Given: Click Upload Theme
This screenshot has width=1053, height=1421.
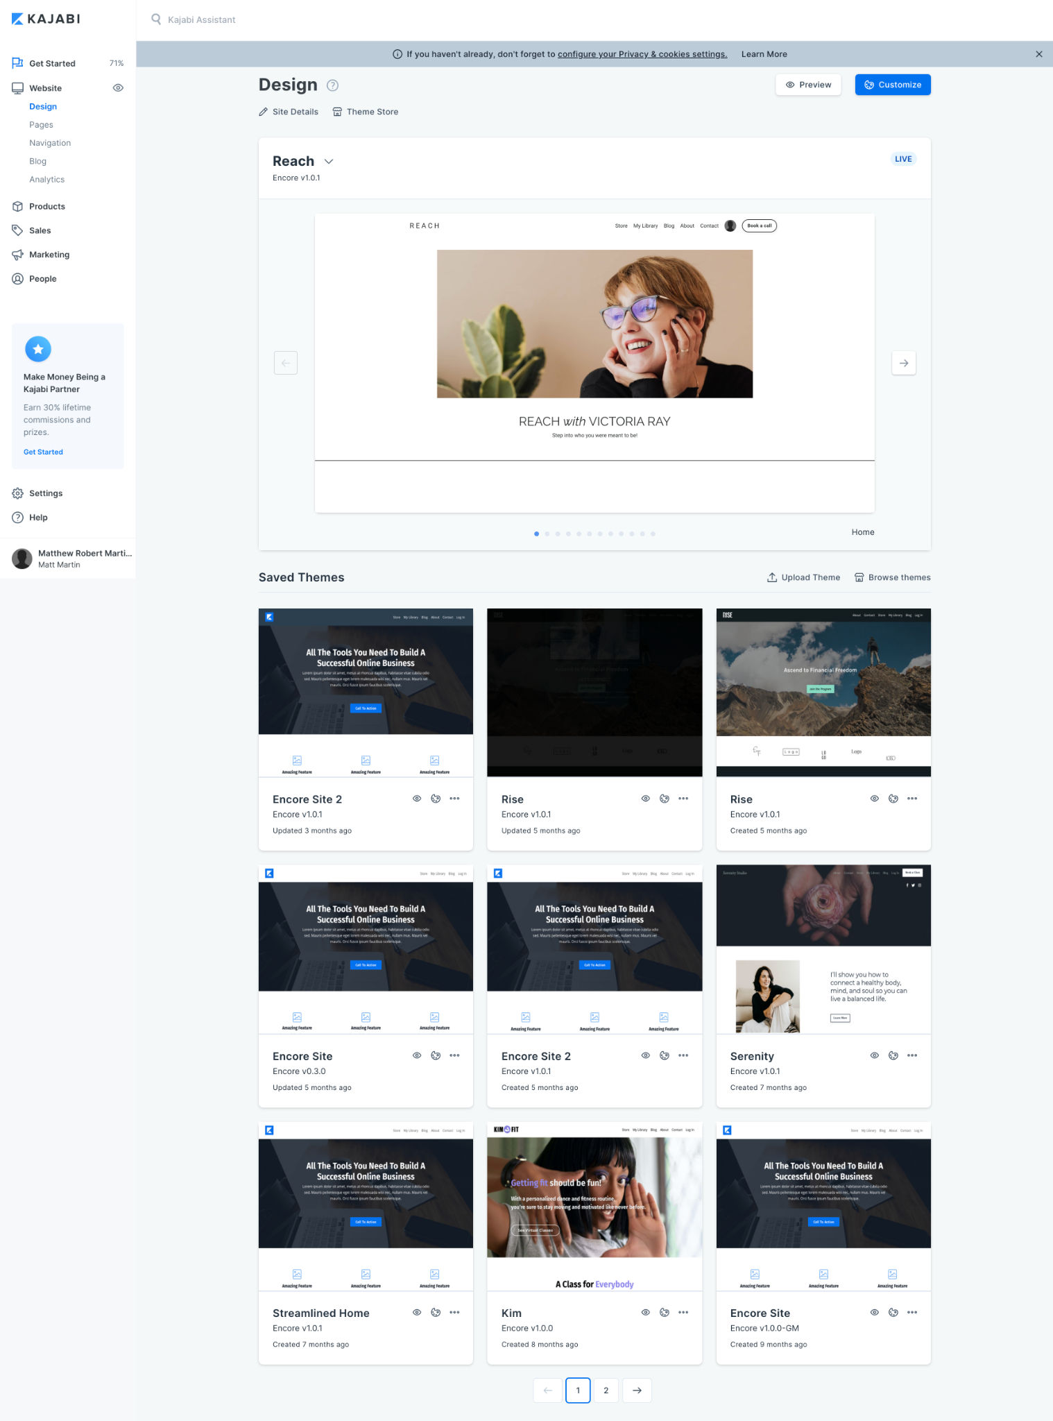Looking at the screenshot, I should [803, 577].
